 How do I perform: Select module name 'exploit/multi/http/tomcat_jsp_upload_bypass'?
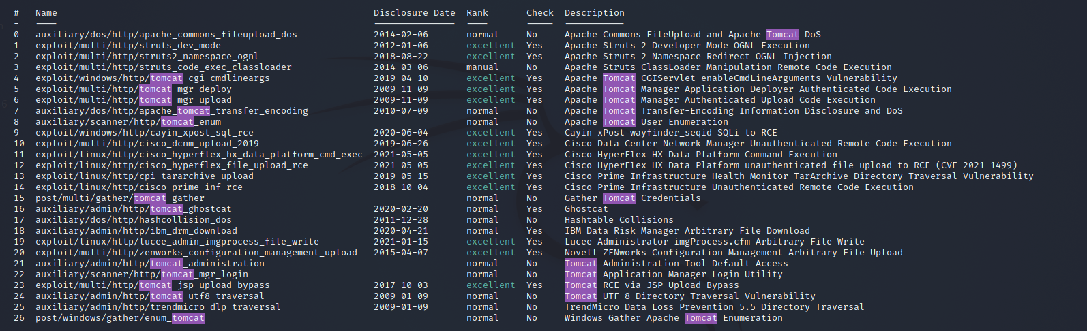[153, 285]
